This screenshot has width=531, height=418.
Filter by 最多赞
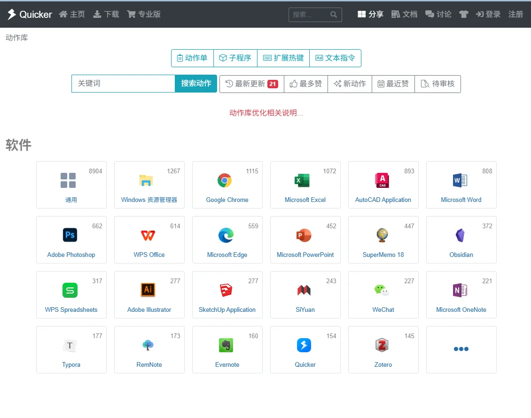click(x=306, y=84)
